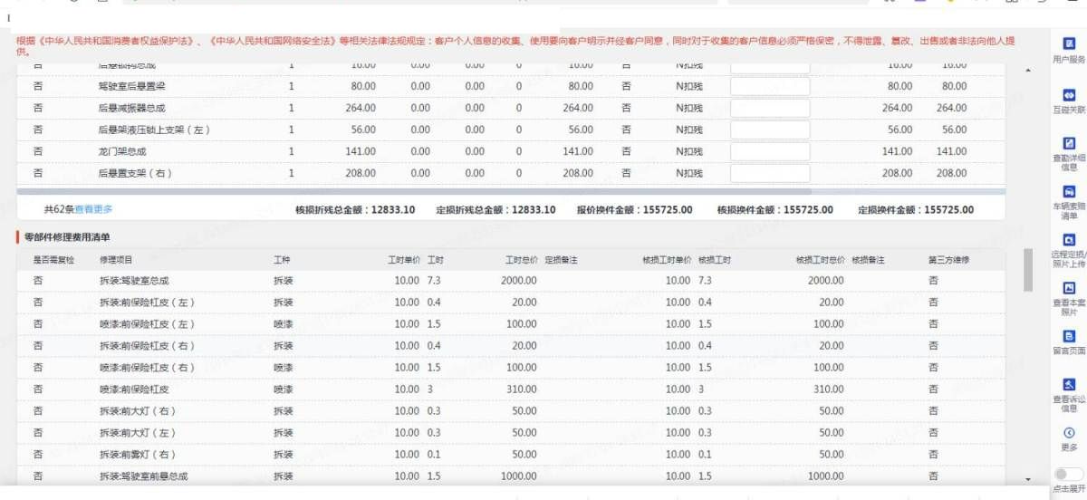The height and width of the screenshot is (500, 1087).
Task: Click the input field in the 后悬减振器总成 row
Action: [770, 108]
